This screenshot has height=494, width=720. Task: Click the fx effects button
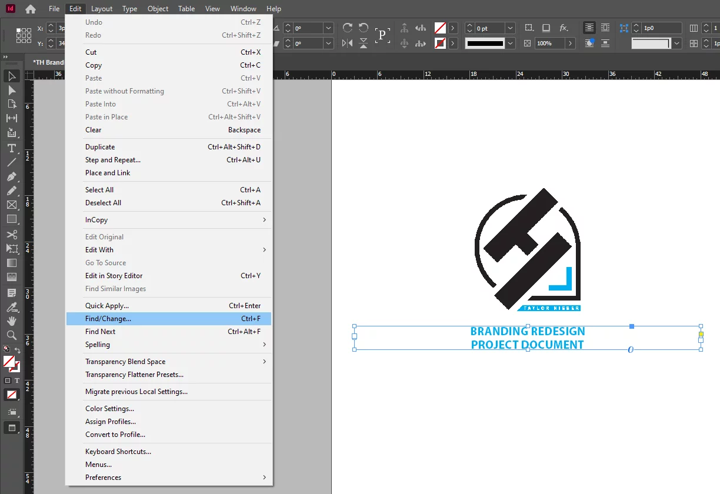[564, 28]
